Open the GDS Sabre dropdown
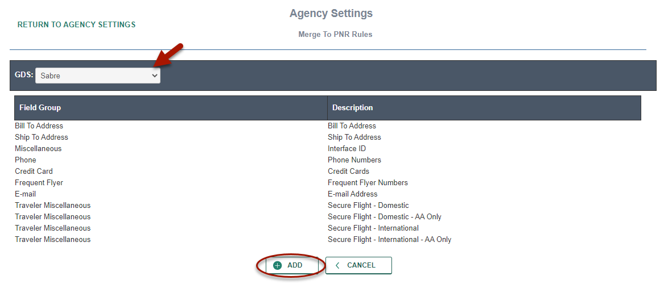The image size is (664, 288). [98, 76]
